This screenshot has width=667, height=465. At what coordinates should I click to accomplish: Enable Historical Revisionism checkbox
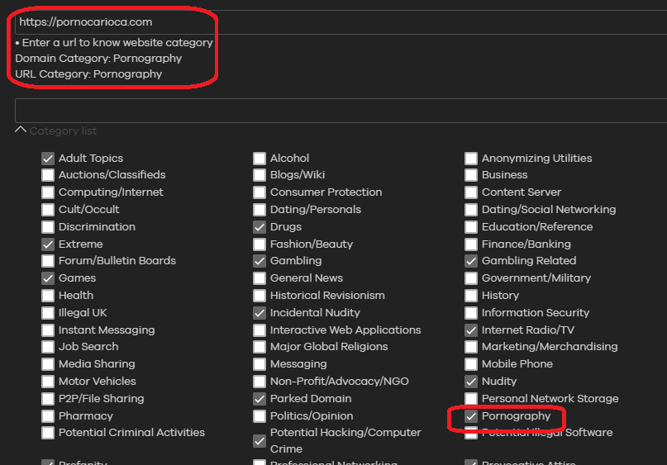point(260,296)
